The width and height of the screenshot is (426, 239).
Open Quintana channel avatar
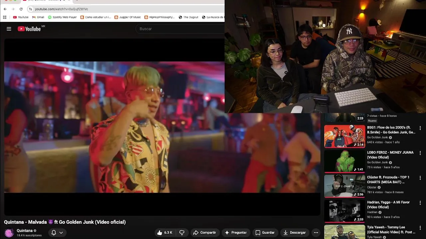(x=9, y=233)
